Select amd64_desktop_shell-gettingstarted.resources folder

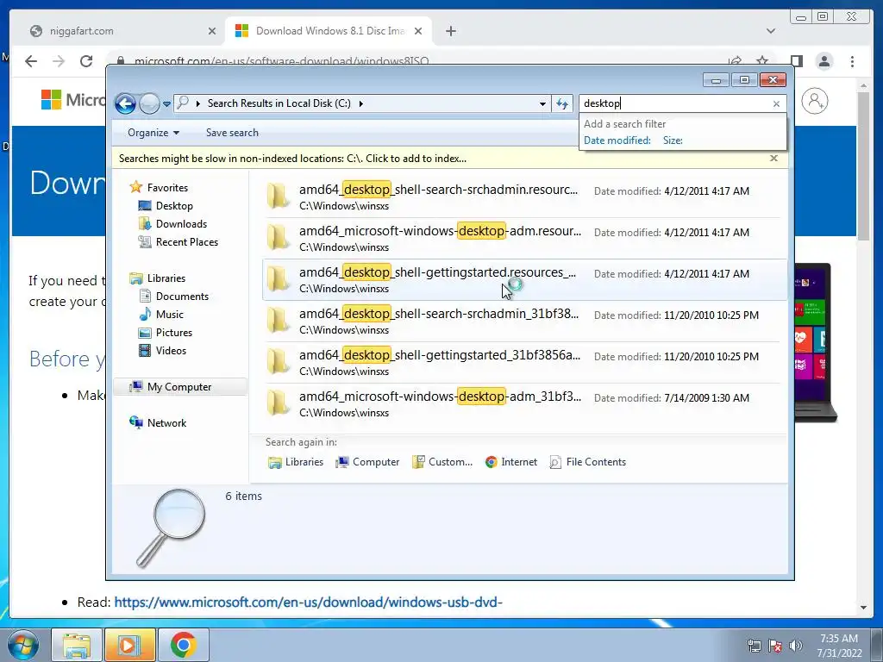523,280
